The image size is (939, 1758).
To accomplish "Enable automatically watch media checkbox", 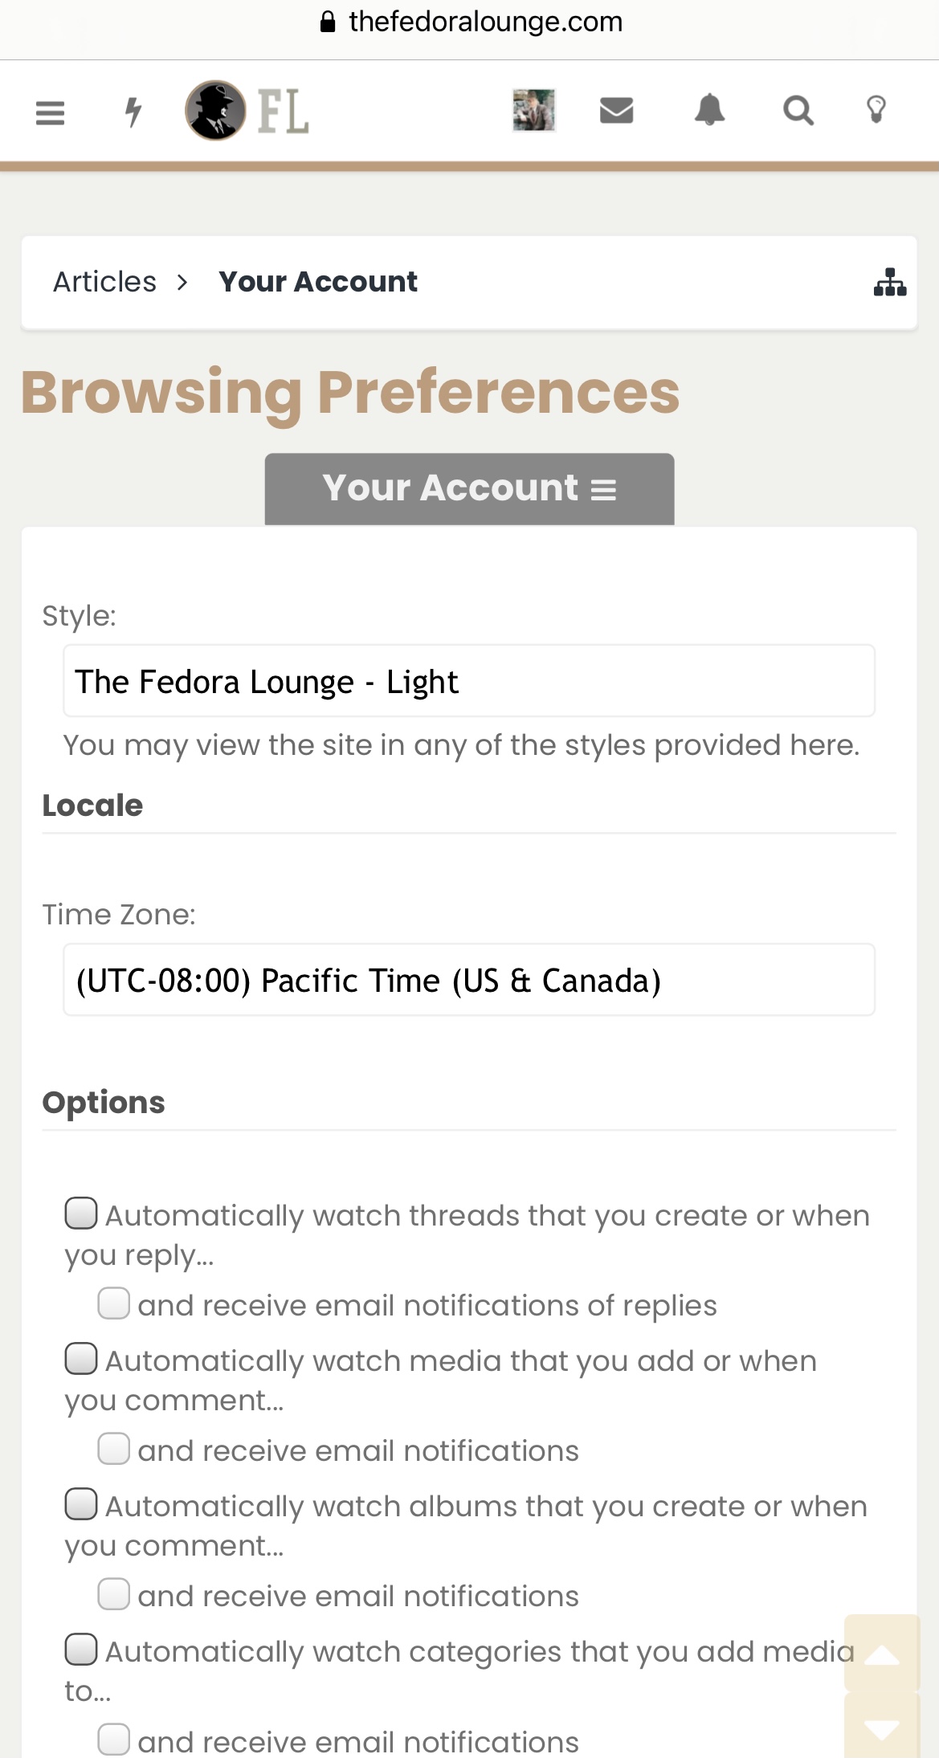I will coord(81,1359).
